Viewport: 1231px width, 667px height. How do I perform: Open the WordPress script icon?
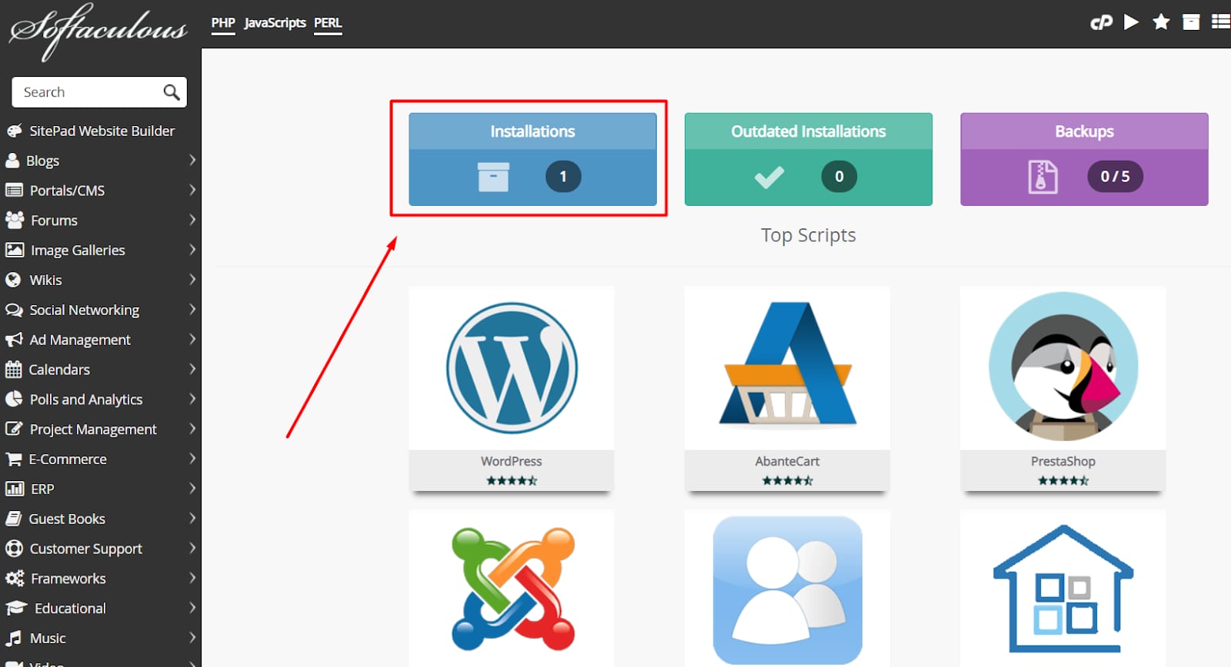click(512, 368)
